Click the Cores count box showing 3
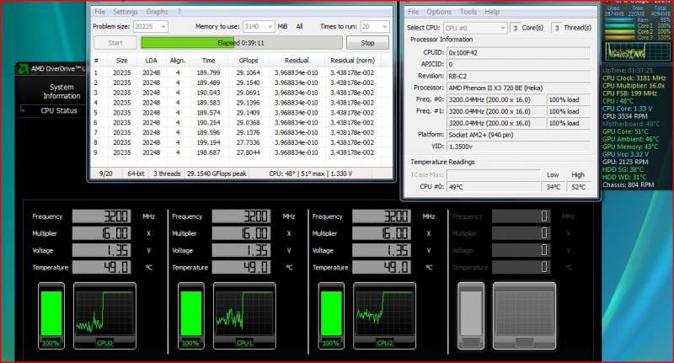Viewport: 674px width, 363px height. pos(515,28)
